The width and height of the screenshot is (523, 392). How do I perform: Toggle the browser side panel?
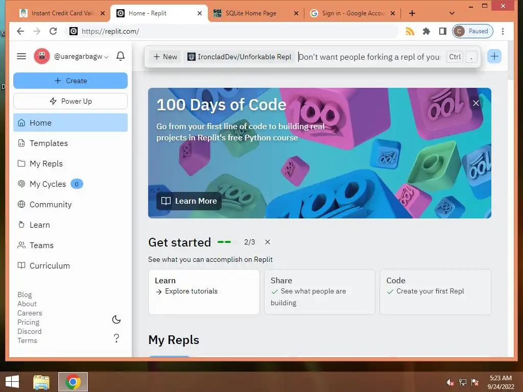click(x=443, y=31)
